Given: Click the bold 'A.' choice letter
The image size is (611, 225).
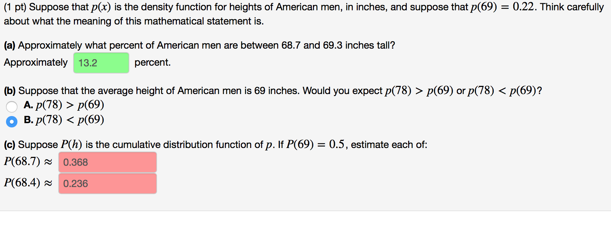Looking at the screenshot, I should pos(28,105).
